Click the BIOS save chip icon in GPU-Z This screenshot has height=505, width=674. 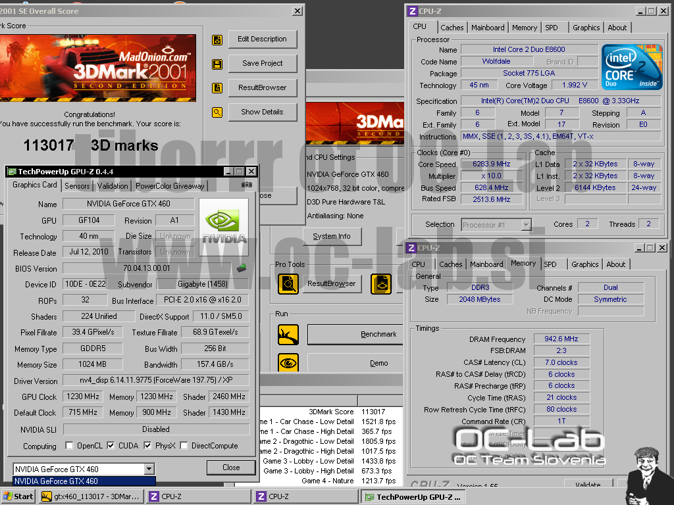coord(242,268)
